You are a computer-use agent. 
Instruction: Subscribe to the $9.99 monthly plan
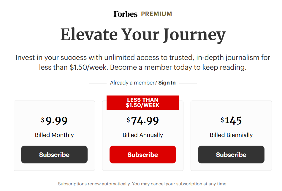tap(54, 155)
